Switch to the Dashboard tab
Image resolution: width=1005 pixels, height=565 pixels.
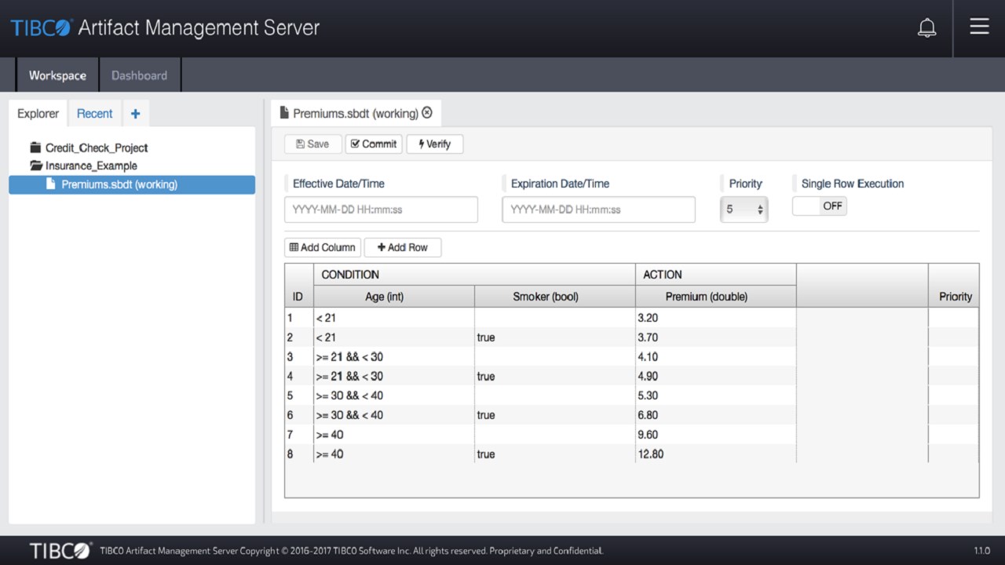[139, 75]
